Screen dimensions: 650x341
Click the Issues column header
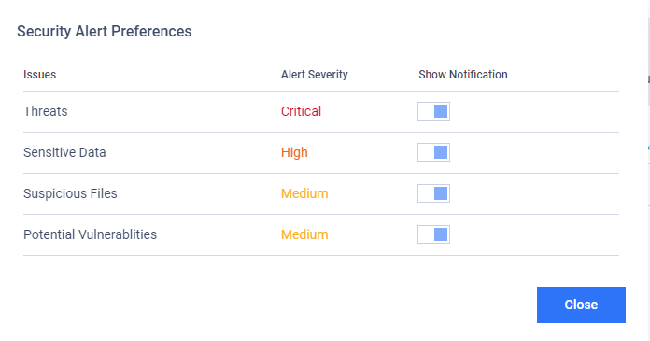39,74
